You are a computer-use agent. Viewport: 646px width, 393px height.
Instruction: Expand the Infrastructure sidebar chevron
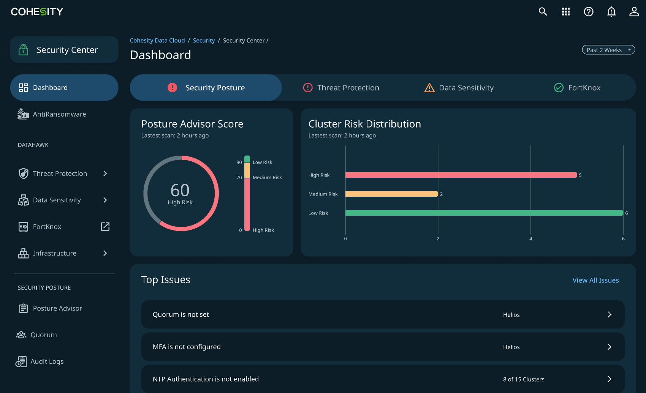(105, 253)
